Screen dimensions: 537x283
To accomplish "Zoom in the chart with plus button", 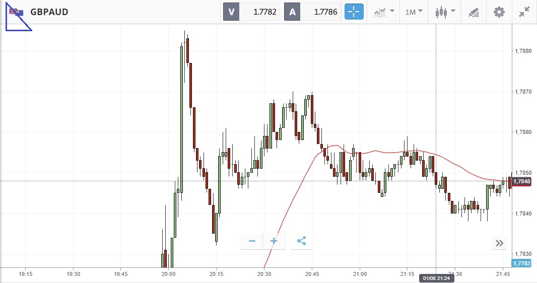I will (x=274, y=241).
